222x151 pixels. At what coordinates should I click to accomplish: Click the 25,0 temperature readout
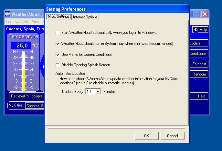(21, 45)
